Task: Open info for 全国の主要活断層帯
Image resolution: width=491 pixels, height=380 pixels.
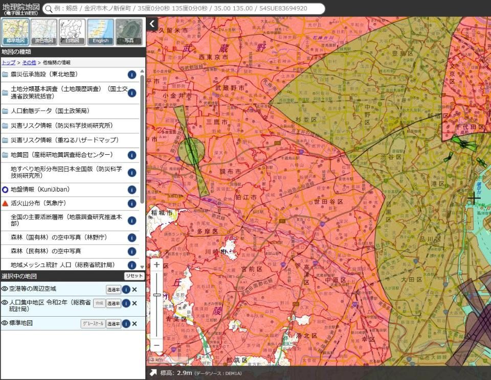Action: [x=132, y=221]
